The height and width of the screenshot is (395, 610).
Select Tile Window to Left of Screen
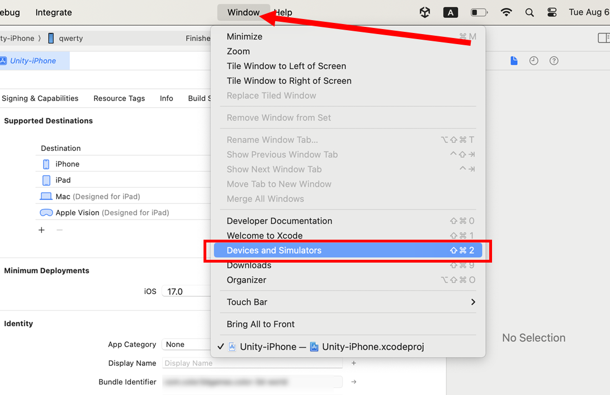tap(348, 66)
